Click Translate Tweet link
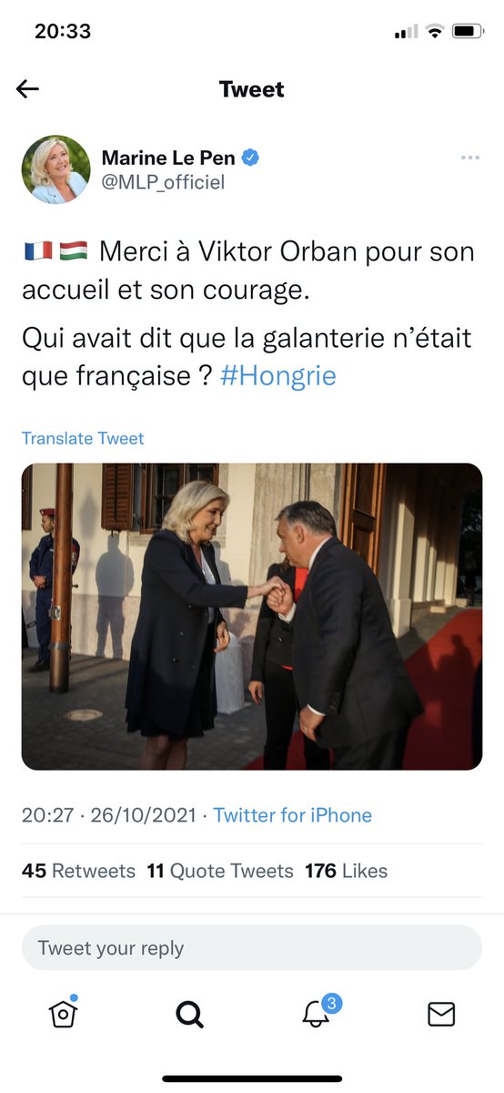The height and width of the screenshot is (1093, 504). [83, 438]
